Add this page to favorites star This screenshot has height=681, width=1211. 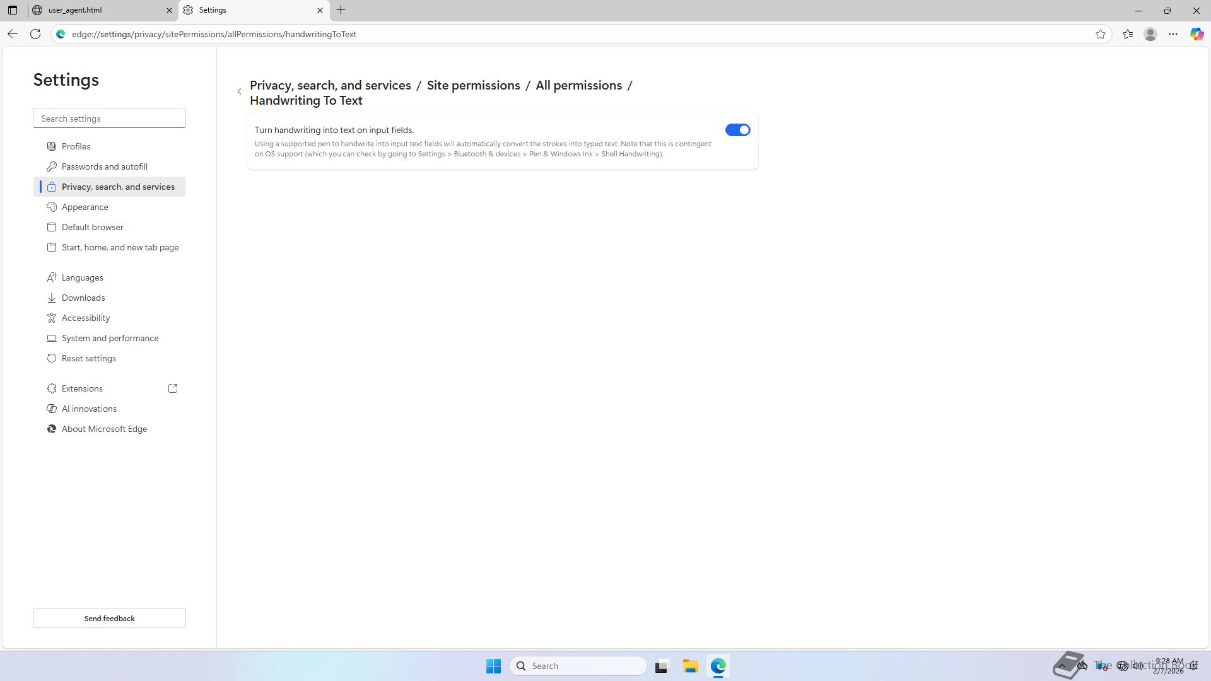tap(1101, 34)
